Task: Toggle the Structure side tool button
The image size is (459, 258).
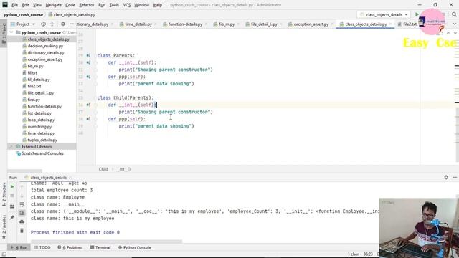Action: [4, 194]
